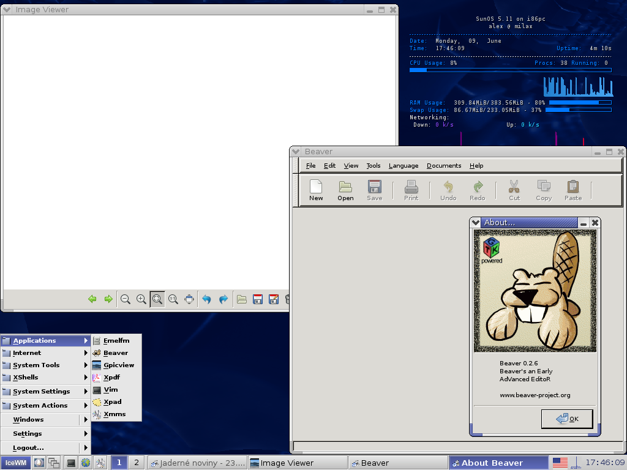
Task: Rotate image clockwise in Image Viewer
Action: pos(223,299)
